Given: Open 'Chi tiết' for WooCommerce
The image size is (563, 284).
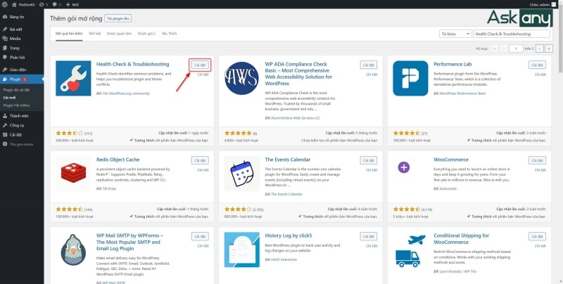Looking at the screenshot, I should click(540, 170).
